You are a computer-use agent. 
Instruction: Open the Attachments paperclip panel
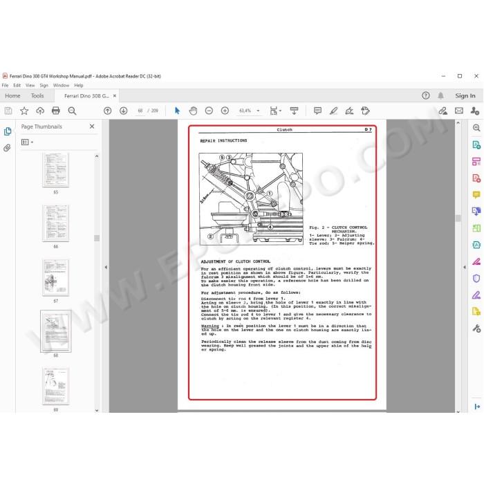click(8, 148)
